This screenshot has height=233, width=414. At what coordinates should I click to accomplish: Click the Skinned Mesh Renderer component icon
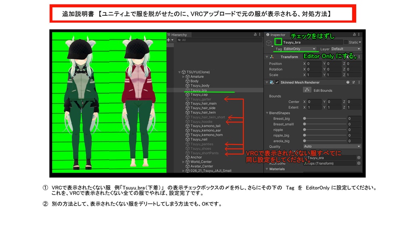(271, 82)
